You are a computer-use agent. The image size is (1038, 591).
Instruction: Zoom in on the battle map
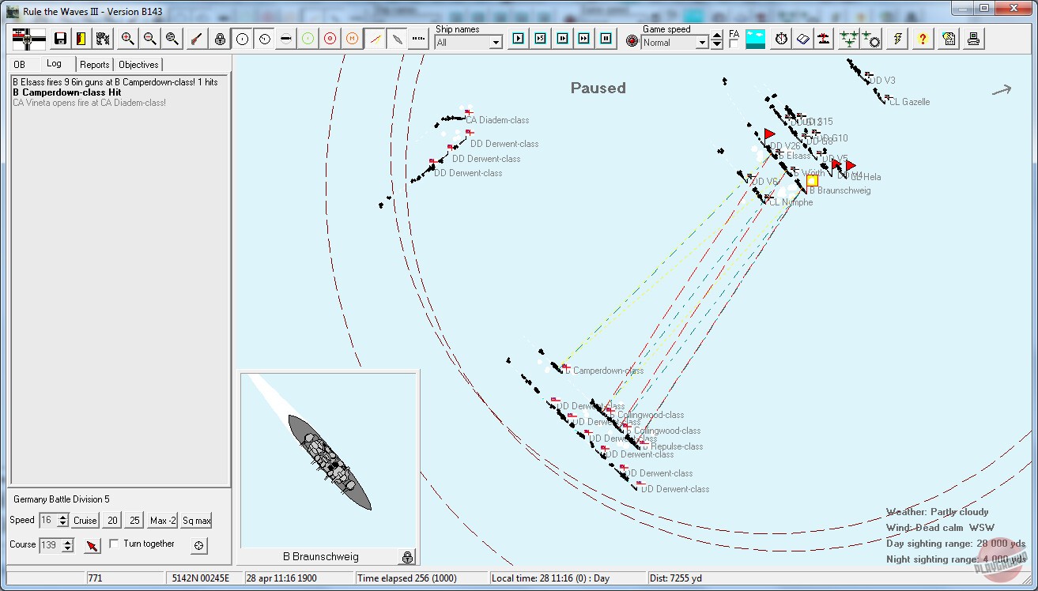tap(126, 39)
